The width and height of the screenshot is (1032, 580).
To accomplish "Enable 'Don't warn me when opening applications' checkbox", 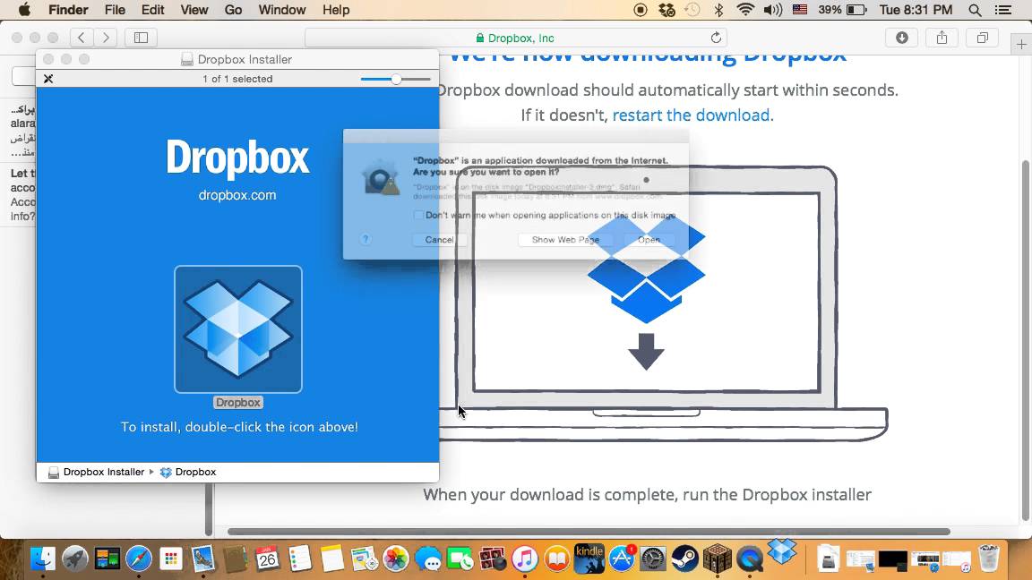I will tap(417, 215).
